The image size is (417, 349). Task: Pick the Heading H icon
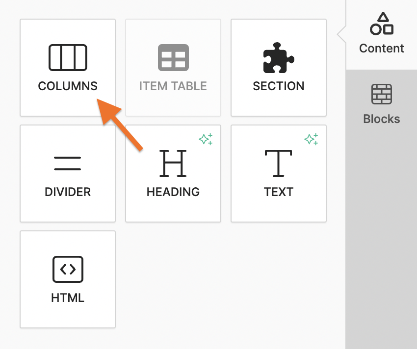(x=173, y=163)
